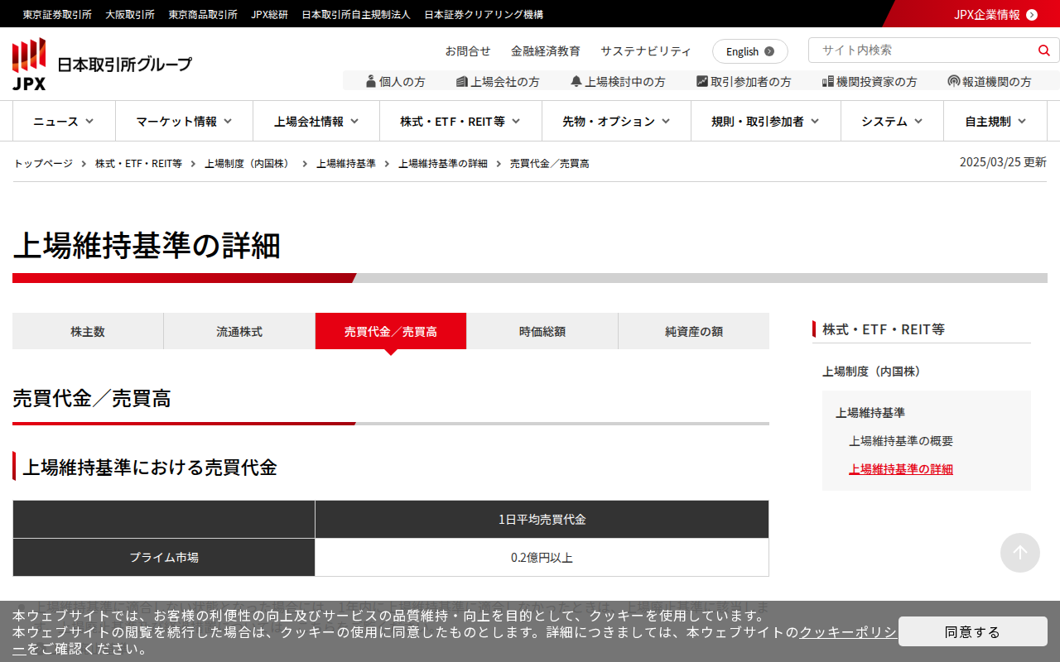1060x662 pixels.
Task: Click the institution icon for 機関投資家の方
Action: point(828,81)
